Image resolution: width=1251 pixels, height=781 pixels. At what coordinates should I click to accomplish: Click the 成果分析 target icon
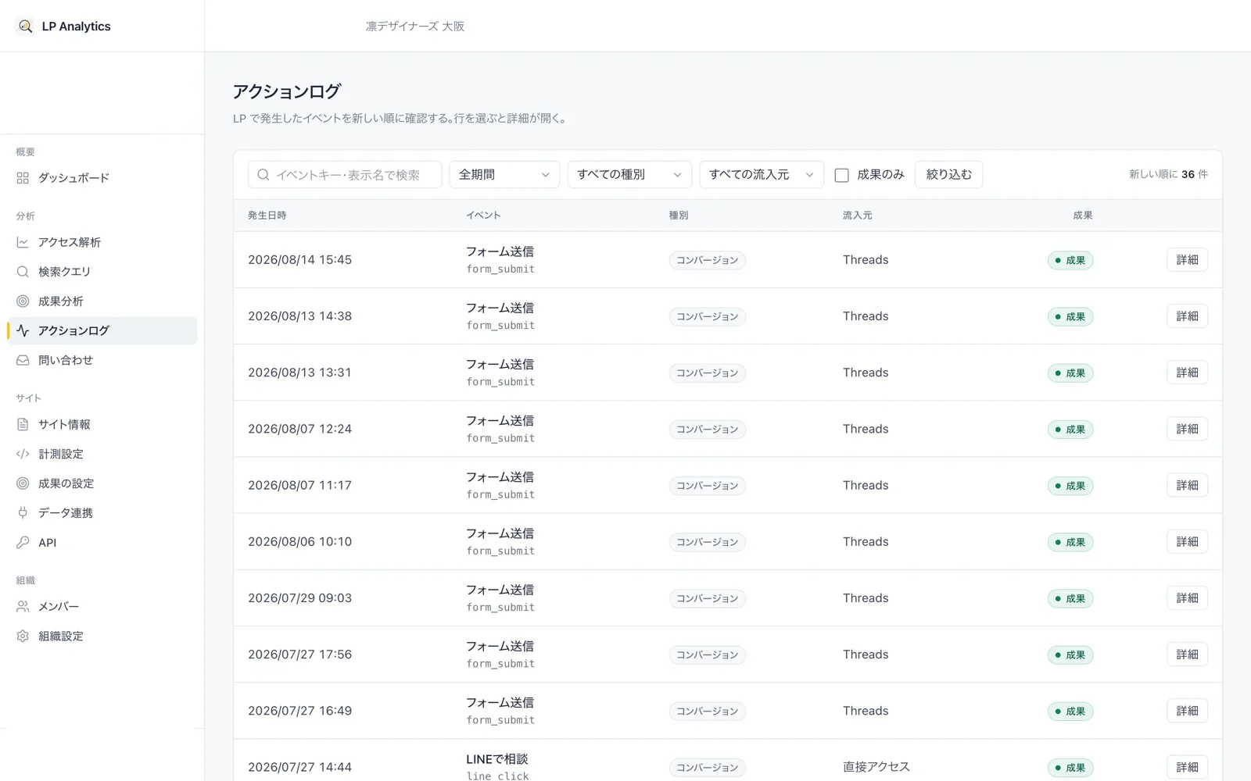tap(23, 301)
